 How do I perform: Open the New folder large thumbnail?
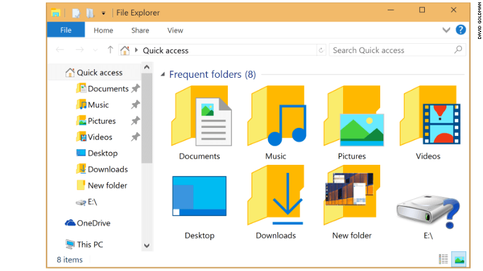[352, 195]
